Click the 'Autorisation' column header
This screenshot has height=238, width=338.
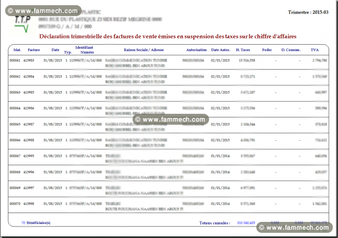coord(197,50)
